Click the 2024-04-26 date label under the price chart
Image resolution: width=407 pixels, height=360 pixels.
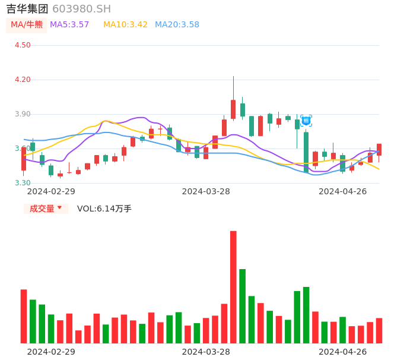pos(343,191)
